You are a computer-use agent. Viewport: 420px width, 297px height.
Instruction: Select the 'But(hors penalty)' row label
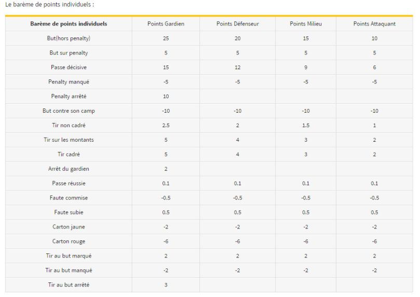tap(69, 38)
